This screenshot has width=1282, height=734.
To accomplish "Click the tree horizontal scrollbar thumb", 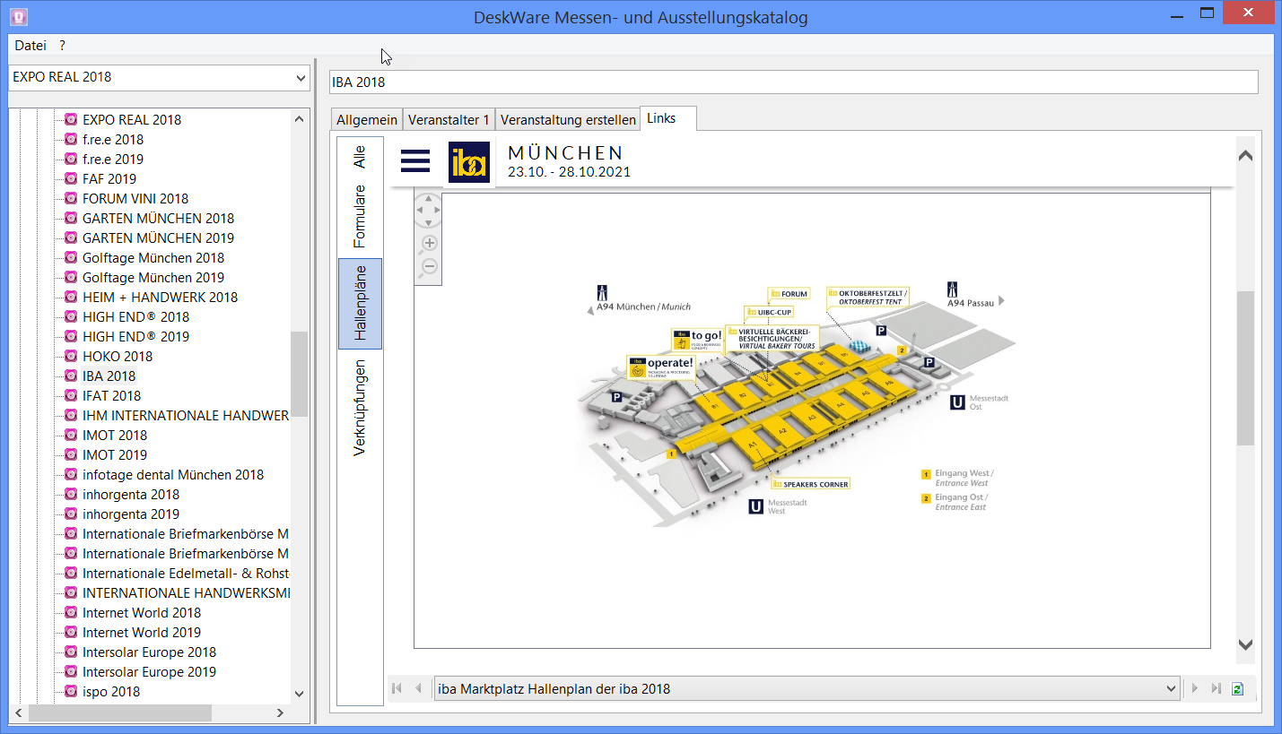I will tap(120, 712).
